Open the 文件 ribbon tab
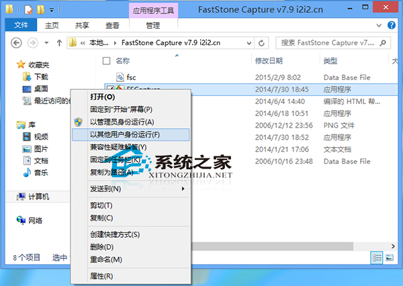403x286 pixels. click(21, 25)
